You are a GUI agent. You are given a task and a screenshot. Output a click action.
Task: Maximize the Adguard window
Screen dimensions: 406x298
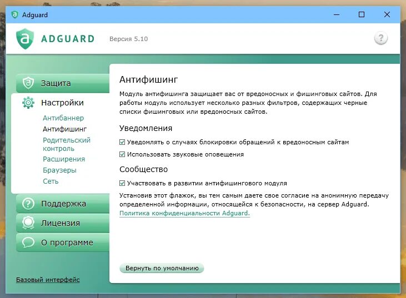click(x=362, y=14)
